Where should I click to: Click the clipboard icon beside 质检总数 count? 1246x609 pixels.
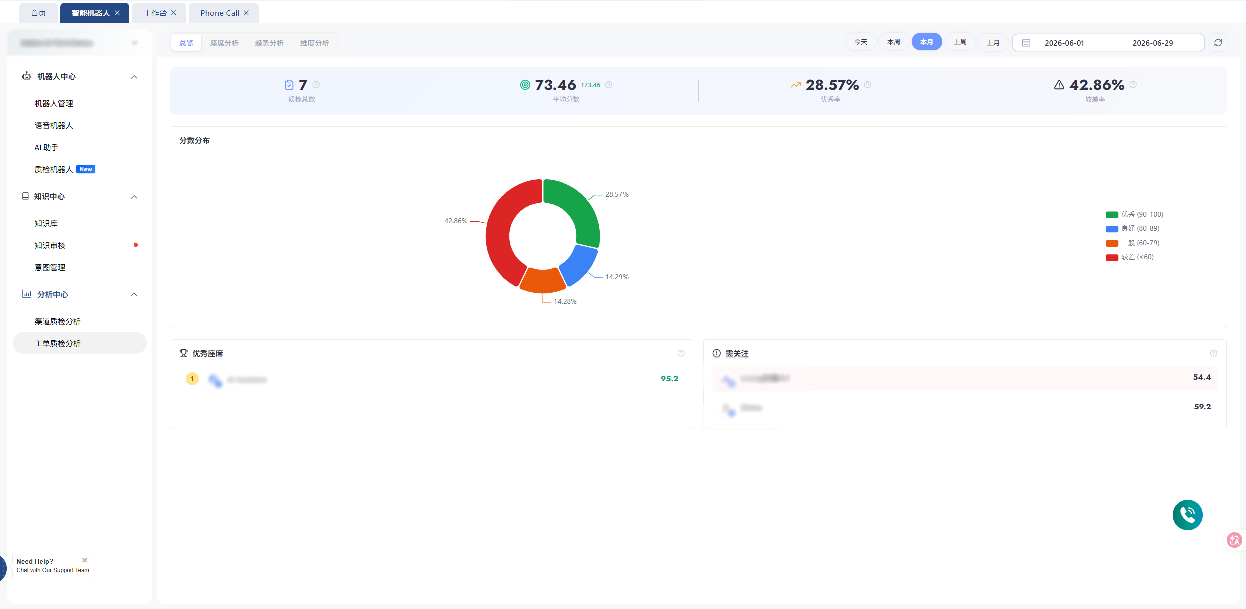click(289, 85)
